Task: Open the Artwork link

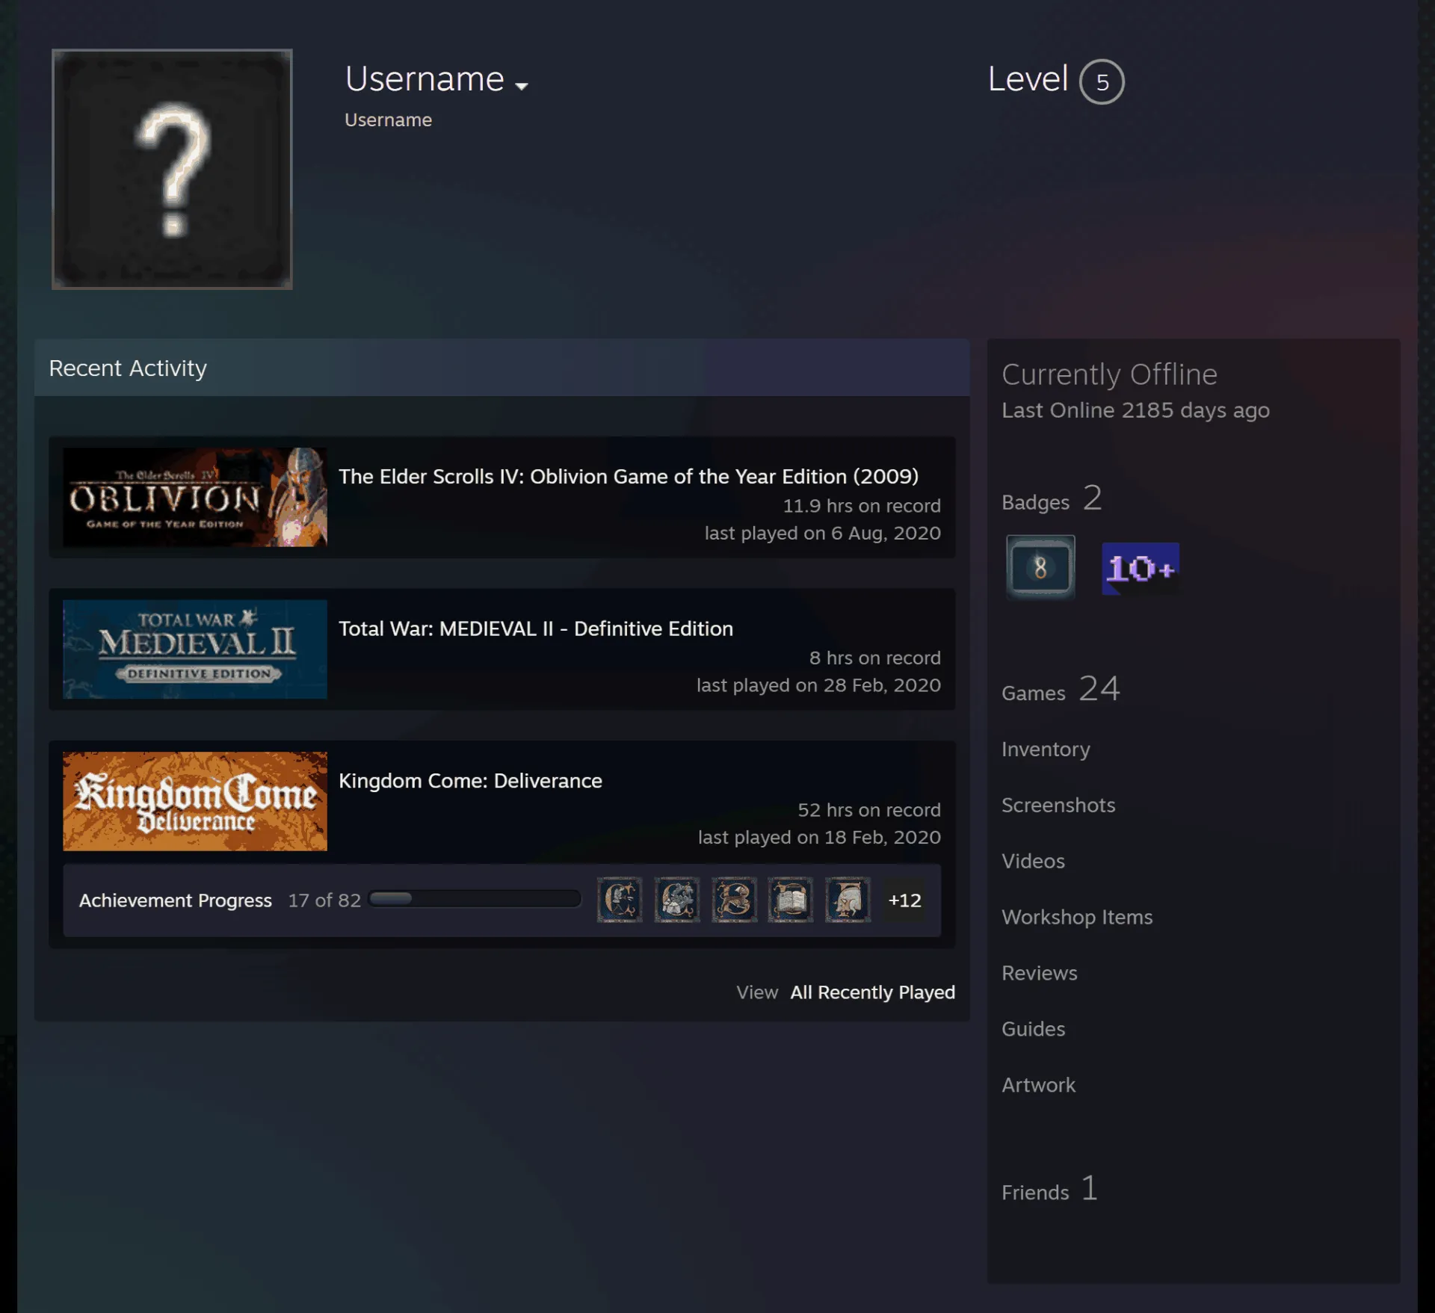Action: pyautogui.click(x=1038, y=1085)
